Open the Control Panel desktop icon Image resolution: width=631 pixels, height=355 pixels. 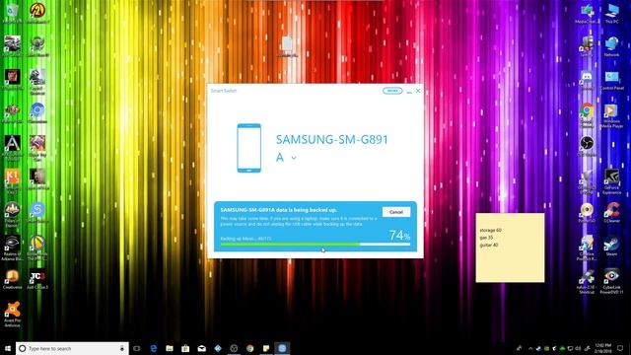pos(611,79)
